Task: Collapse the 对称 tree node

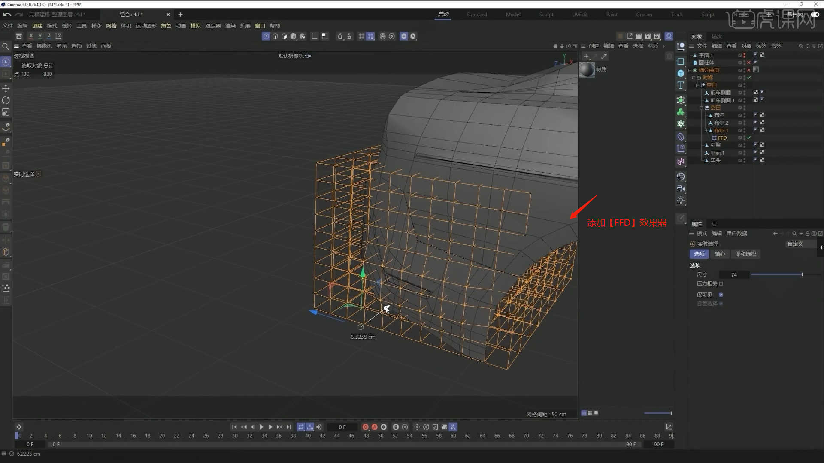Action: point(694,78)
